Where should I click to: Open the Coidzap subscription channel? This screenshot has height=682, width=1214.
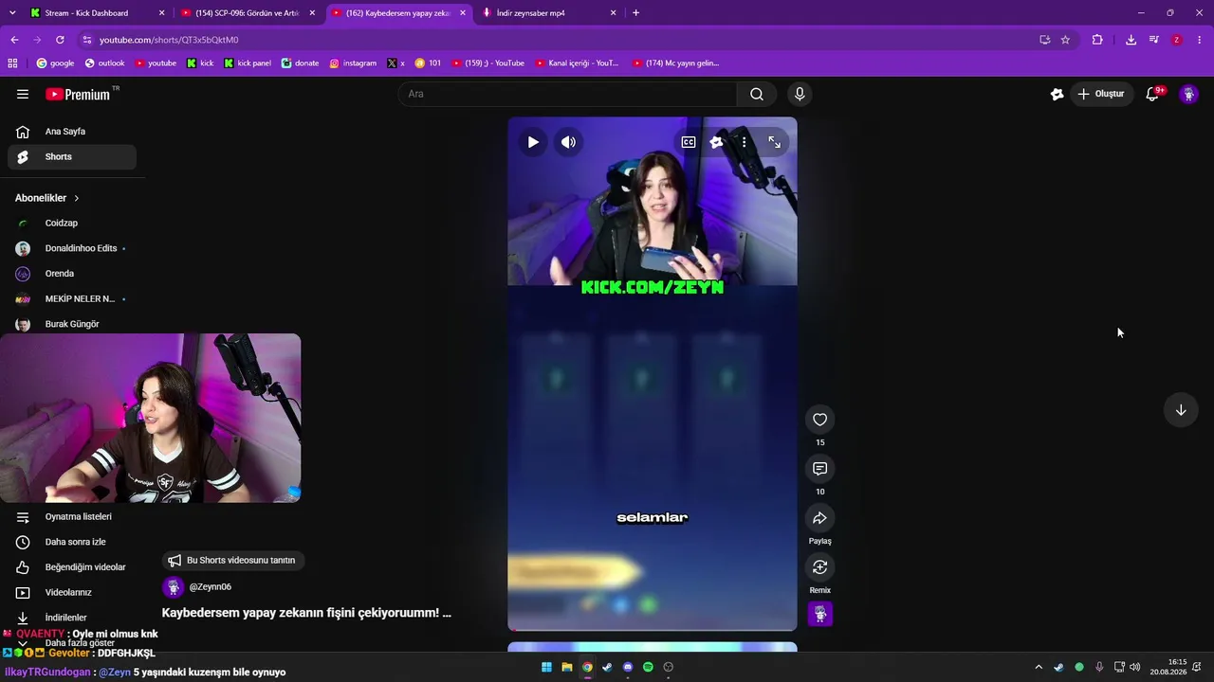pyautogui.click(x=72, y=224)
